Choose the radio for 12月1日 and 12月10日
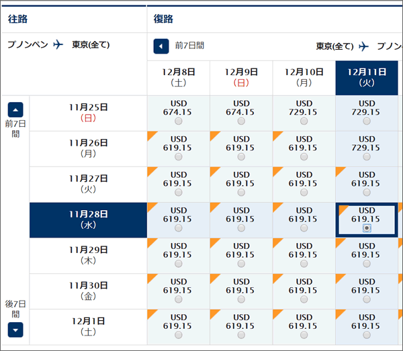The height and width of the screenshot is (351, 403). click(304, 335)
